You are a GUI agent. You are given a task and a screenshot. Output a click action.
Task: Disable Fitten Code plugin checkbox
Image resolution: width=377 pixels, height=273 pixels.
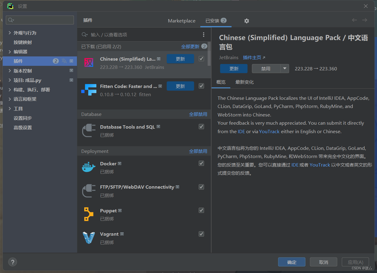click(201, 86)
